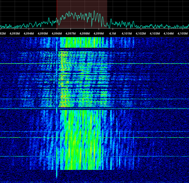Tune to the 4,104M frequency label
Image resolution: width=189 pixels, height=183 pixels.
(x=168, y=34)
